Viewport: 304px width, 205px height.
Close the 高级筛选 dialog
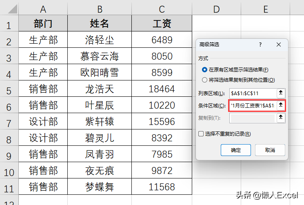pyautogui.click(x=279, y=45)
